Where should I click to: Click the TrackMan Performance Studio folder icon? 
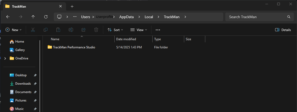click(x=50, y=47)
